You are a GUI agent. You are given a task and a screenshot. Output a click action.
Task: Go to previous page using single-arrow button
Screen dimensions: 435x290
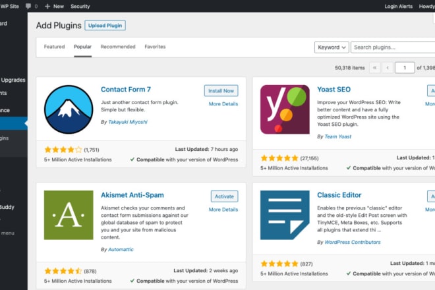(388, 68)
